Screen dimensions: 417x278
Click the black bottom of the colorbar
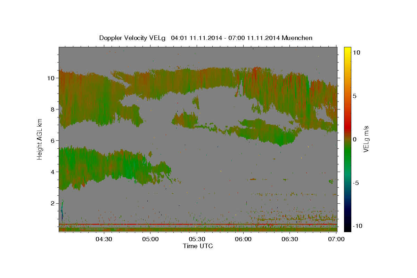347,228
